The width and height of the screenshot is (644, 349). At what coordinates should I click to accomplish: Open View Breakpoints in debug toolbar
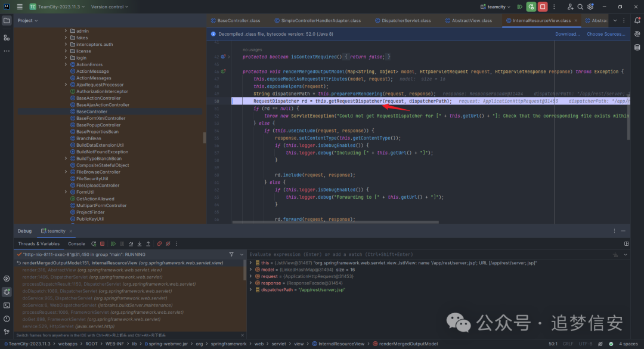[159, 244]
